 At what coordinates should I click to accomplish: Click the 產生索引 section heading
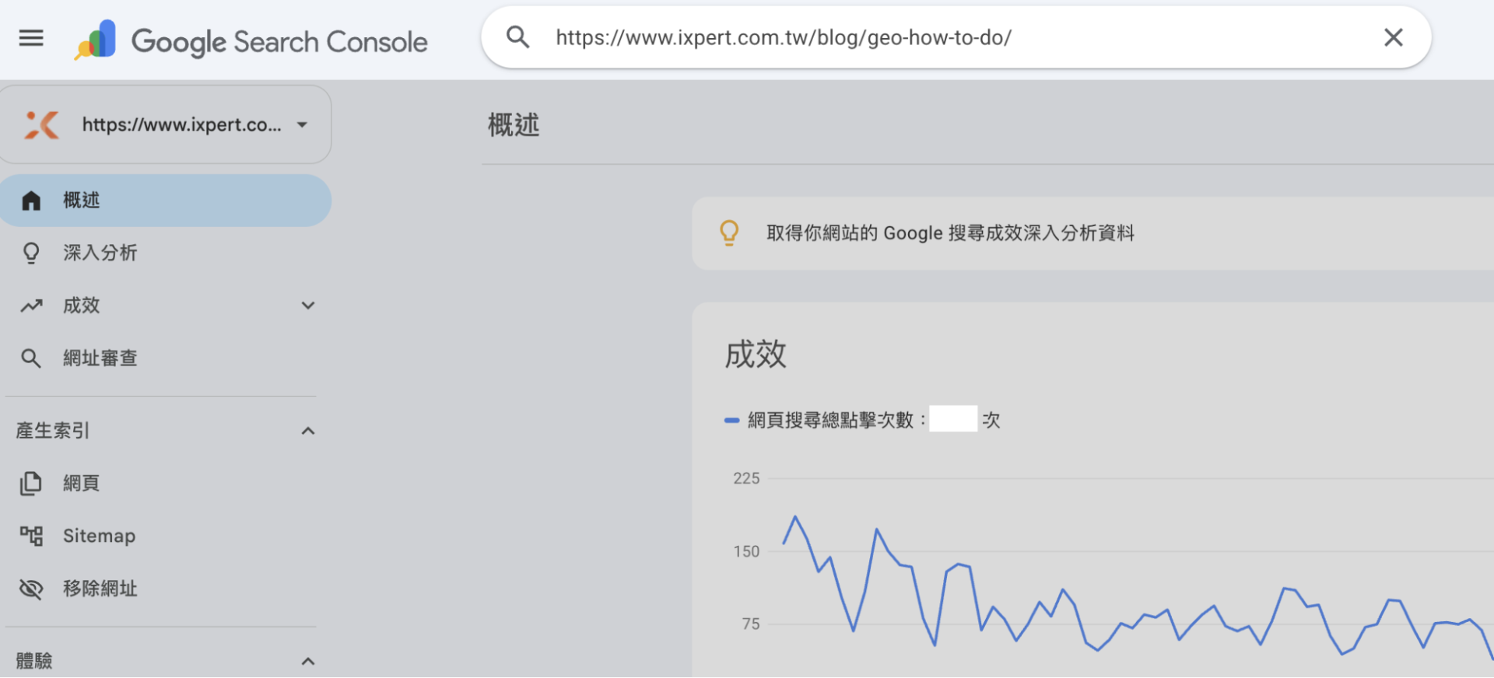click(x=53, y=431)
